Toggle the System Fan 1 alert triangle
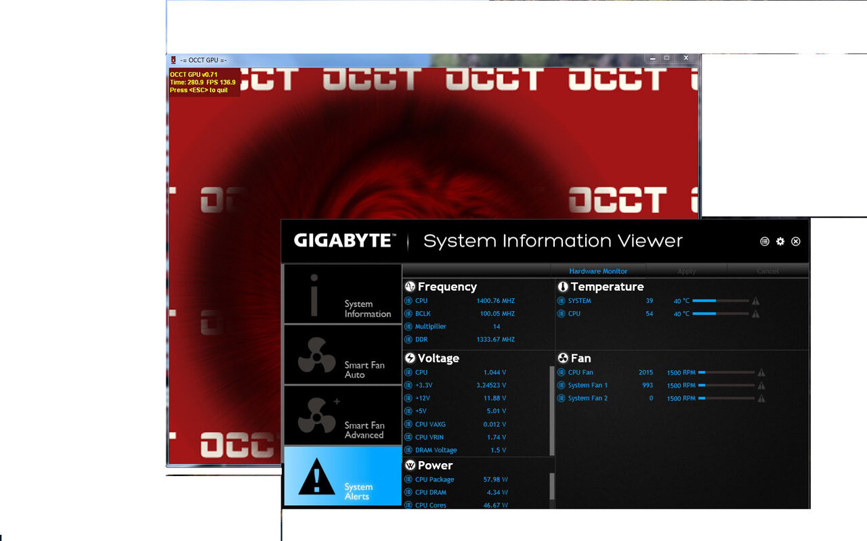867x541 pixels. [x=761, y=385]
